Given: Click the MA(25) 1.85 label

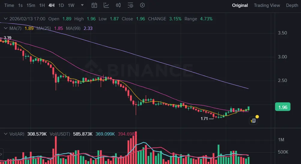Looking at the screenshot, I should coord(50,28).
